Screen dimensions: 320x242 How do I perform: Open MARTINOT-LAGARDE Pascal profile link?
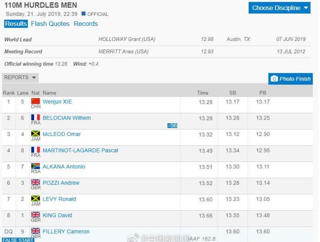click(80, 150)
